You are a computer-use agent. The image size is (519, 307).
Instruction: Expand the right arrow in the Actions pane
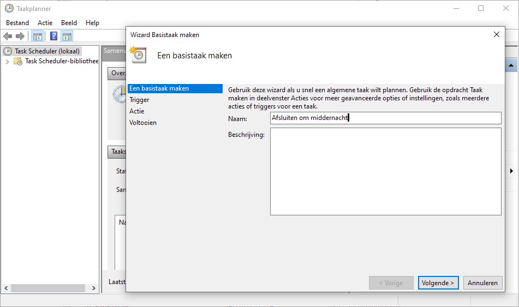coord(511,171)
